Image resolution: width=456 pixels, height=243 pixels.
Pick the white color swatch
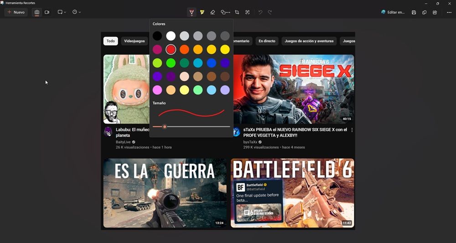pyautogui.click(x=171, y=36)
